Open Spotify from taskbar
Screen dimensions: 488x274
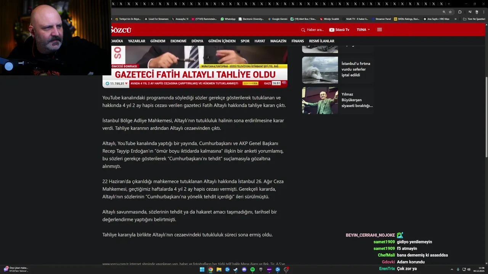[252, 269]
